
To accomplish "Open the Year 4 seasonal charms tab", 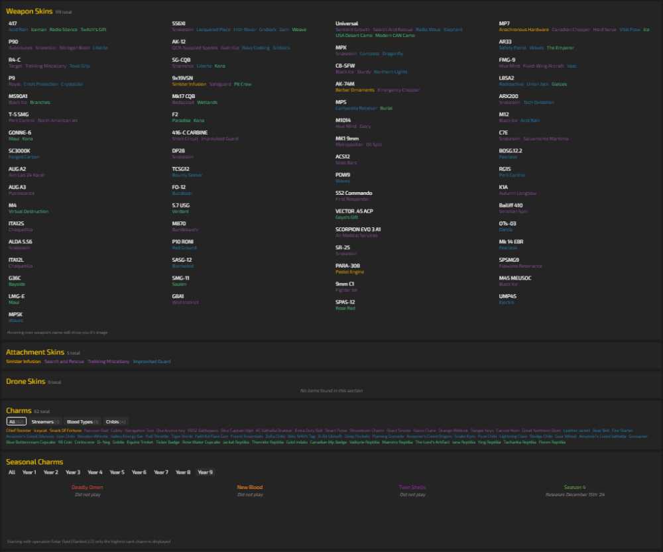I will 95,472.
